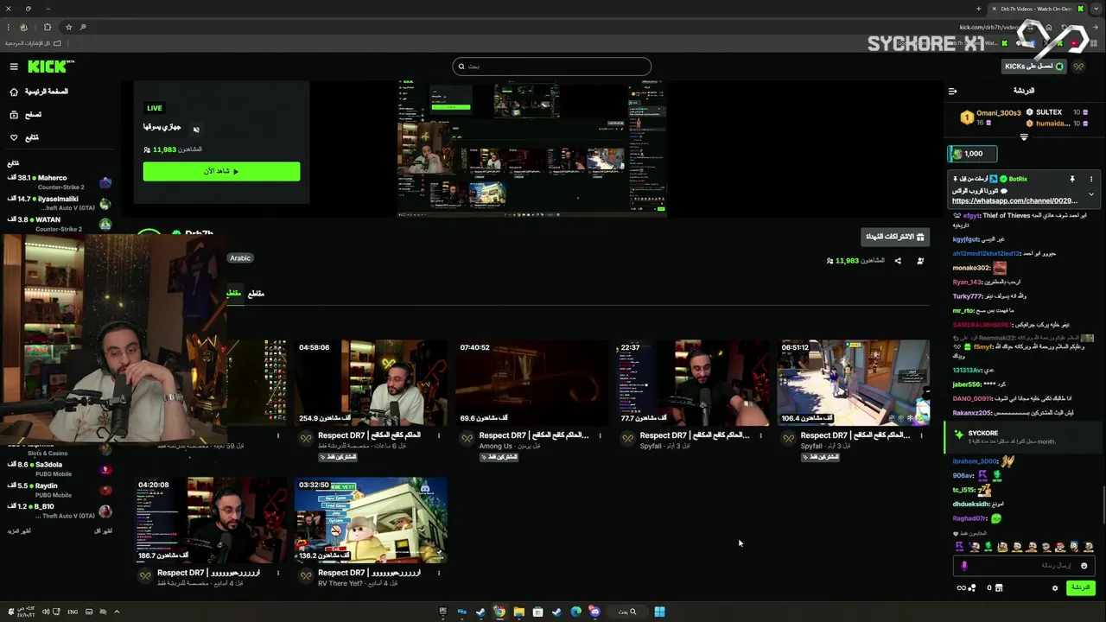
Task: Open options menu for Among Us video
Action: point(600,435)
